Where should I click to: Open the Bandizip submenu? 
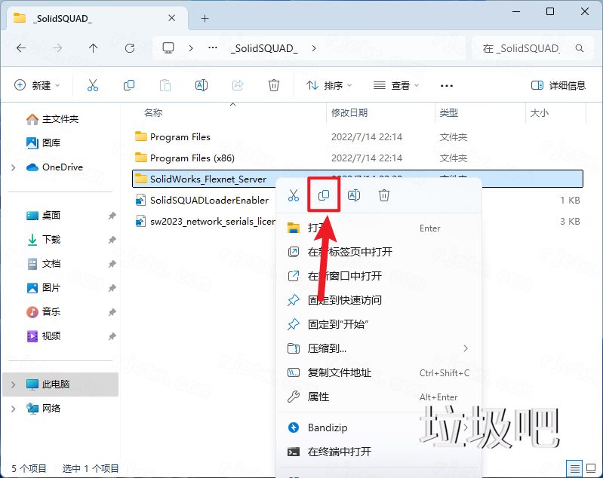click(x=379, y=427)
